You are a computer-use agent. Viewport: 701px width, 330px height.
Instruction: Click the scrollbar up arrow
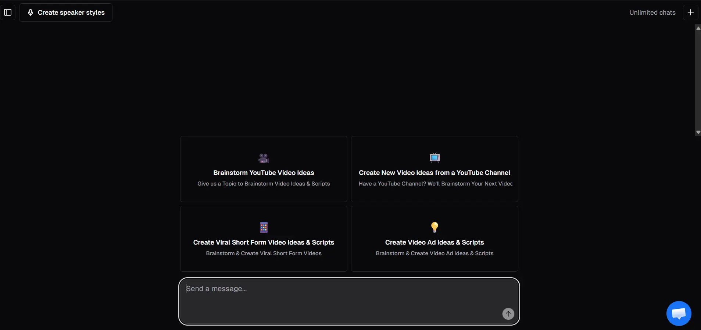point(698,28)
